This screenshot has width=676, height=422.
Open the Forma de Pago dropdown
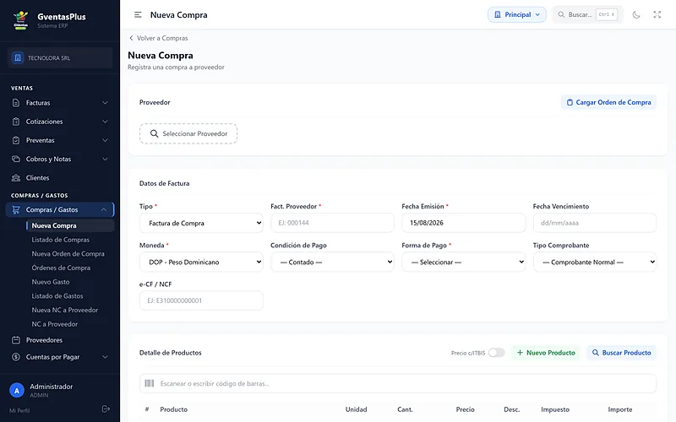463,262
